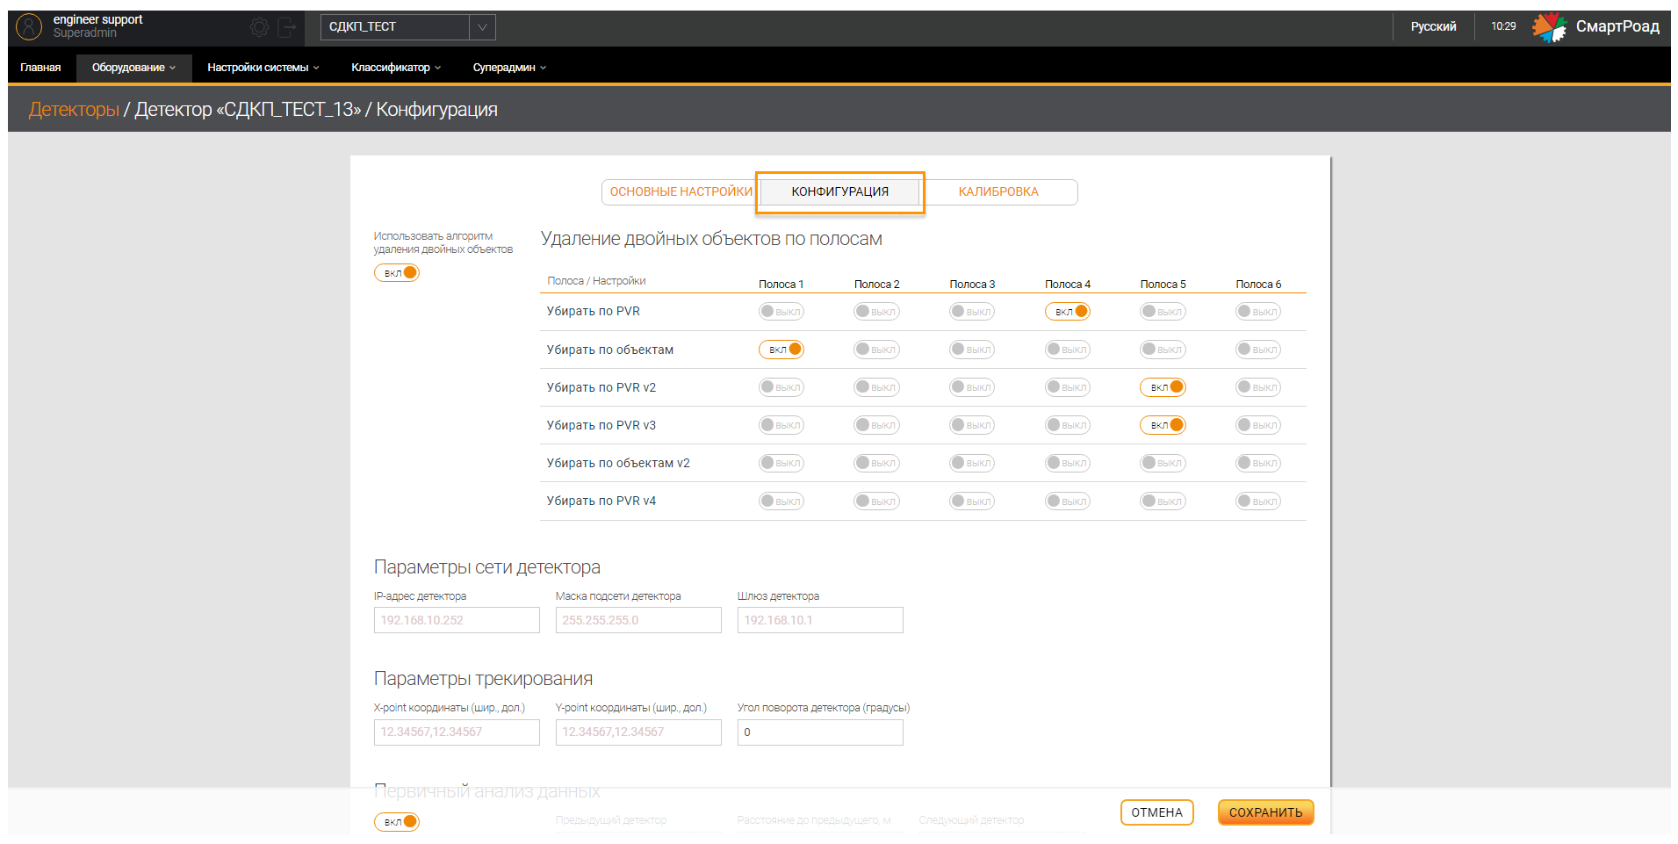Expand the Настройки системы menu
This screenshot has height=844, width=1678.
pos(263,68)
